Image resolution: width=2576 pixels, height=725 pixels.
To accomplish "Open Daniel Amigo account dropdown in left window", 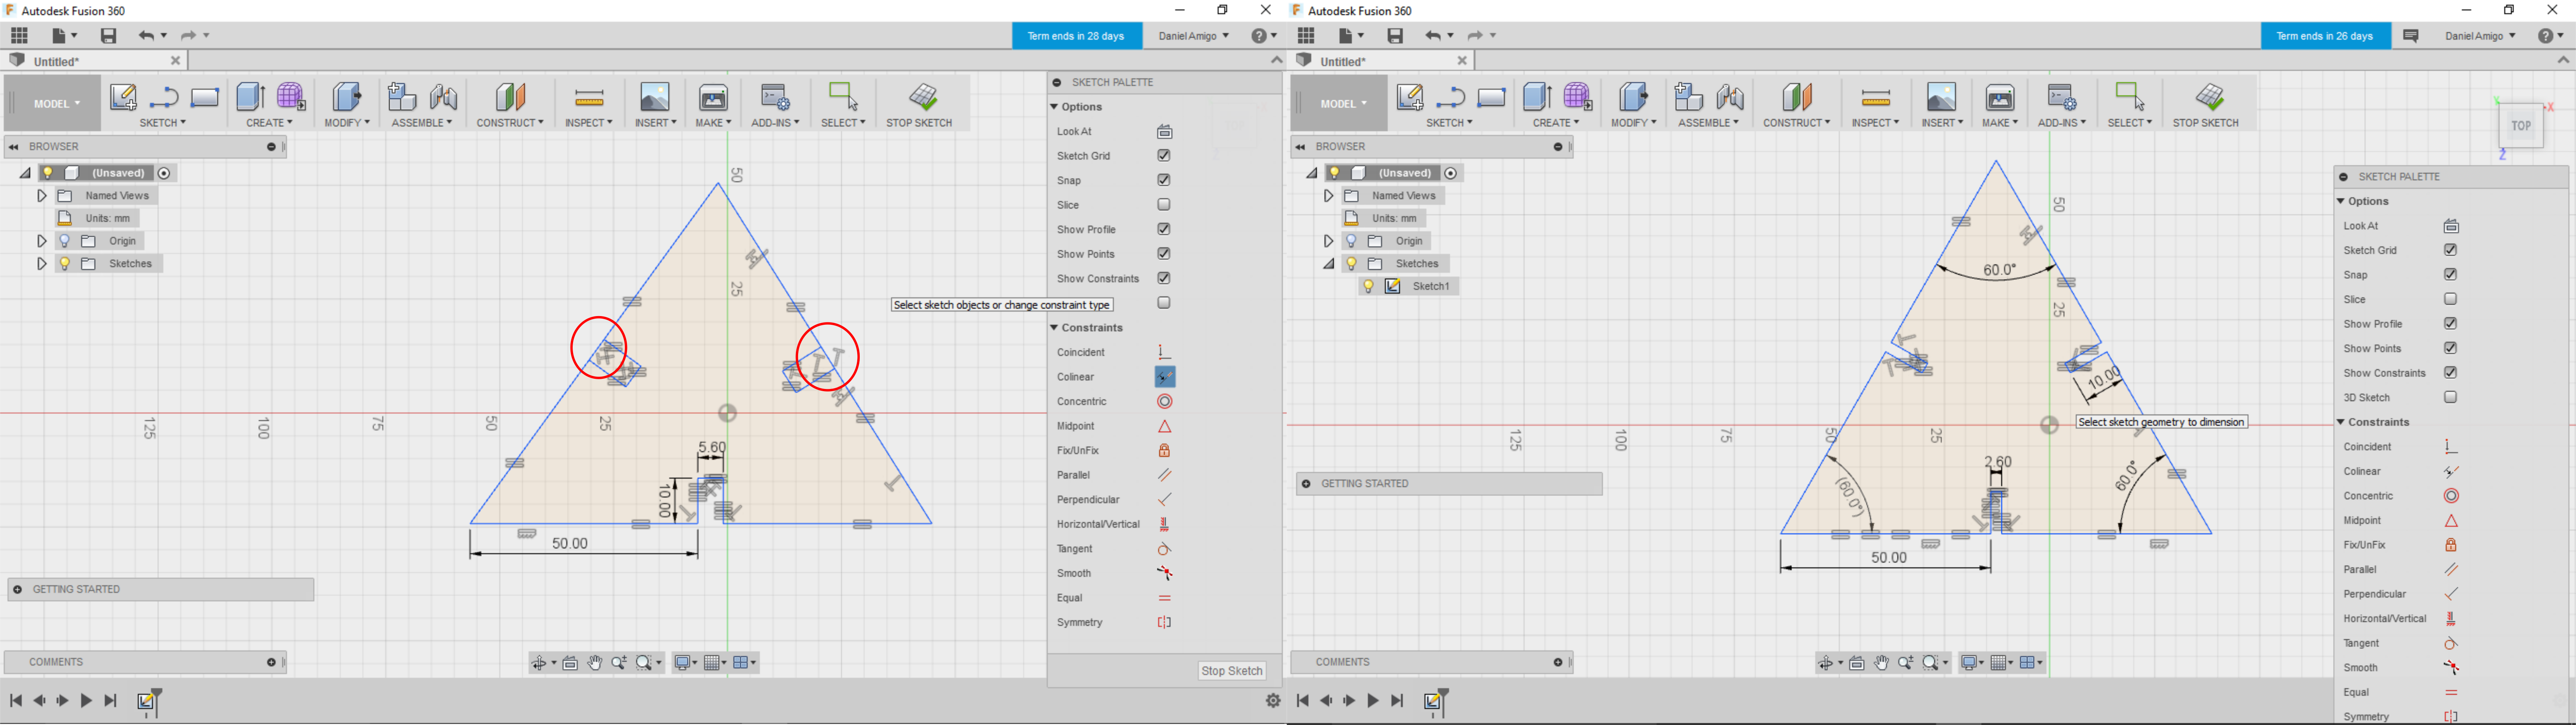I will 1193,36.
